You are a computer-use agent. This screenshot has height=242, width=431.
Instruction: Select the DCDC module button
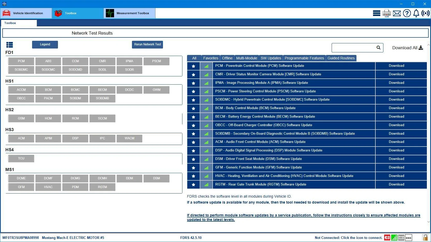pyautogui.click(x=129, y=90)
